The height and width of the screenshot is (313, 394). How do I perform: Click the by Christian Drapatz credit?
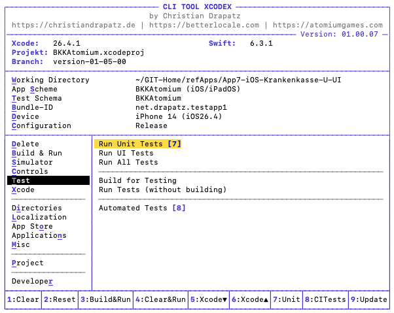pos(195,16)
